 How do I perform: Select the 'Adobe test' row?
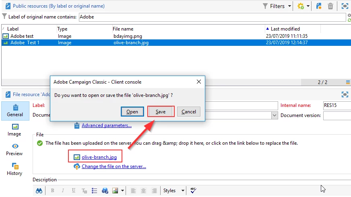click(x=176, y=36)
